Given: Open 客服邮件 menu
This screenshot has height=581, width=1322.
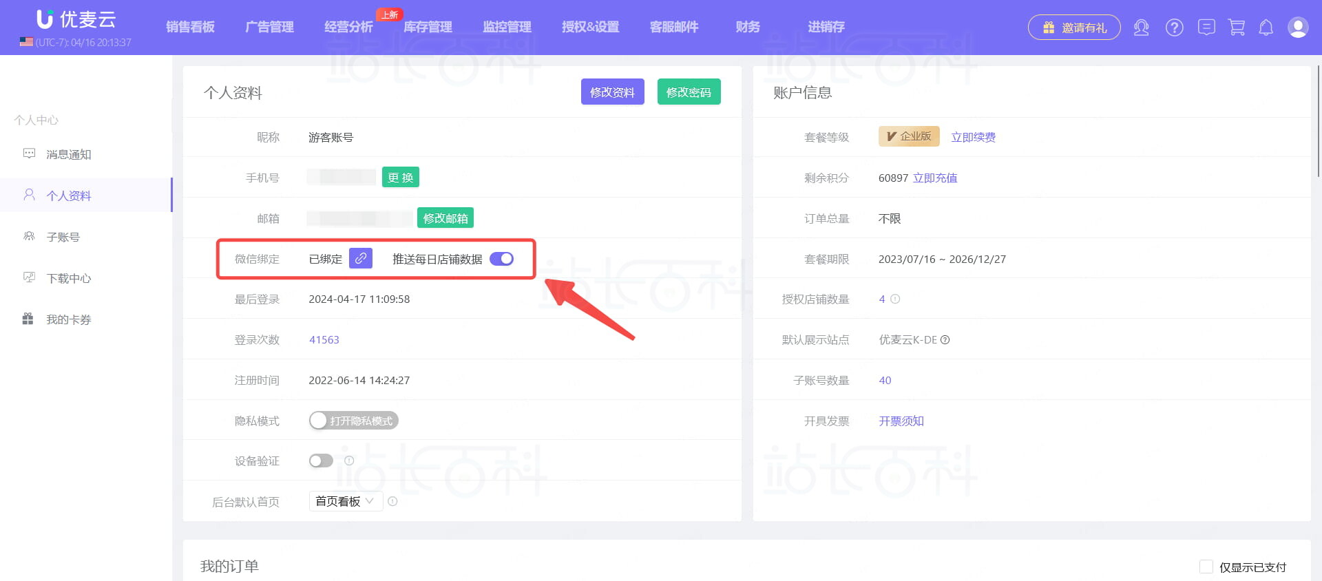Looking at the screenshot, I should 674,27.
